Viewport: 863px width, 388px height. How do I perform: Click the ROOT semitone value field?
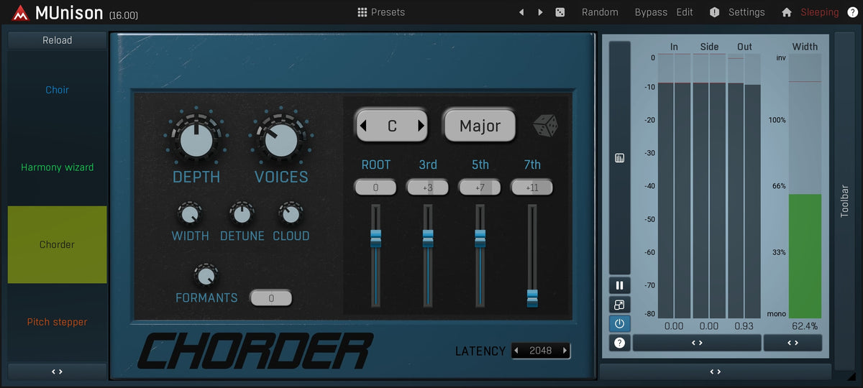(x=375, y=188)
